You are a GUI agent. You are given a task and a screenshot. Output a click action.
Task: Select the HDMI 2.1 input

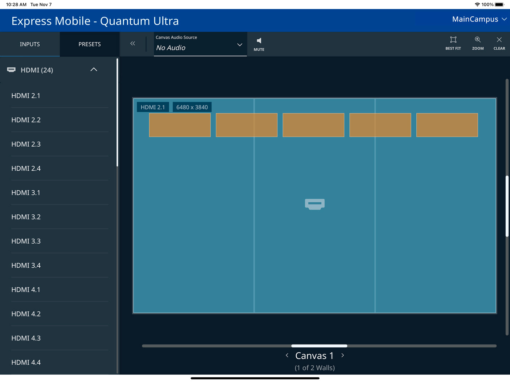[60, 96]
